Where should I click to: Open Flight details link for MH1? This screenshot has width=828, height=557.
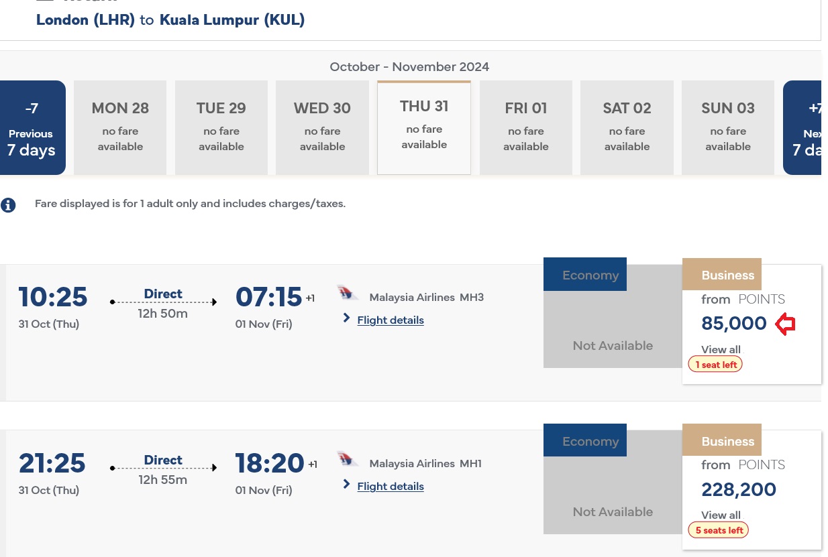point(391,487)
